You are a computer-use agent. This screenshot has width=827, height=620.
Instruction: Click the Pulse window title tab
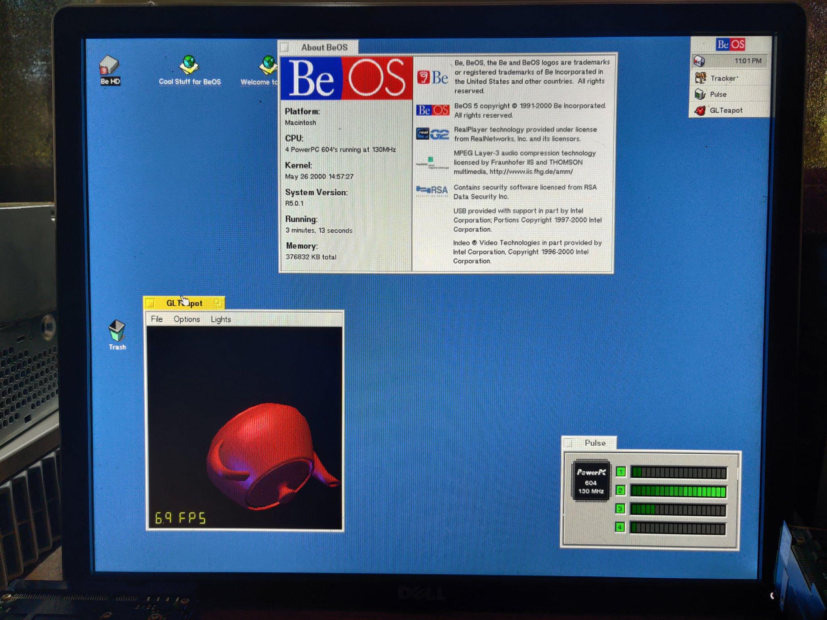pos(589,443)
